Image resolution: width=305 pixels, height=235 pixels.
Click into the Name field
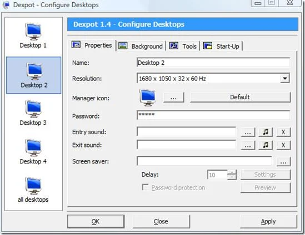(213, 63)
